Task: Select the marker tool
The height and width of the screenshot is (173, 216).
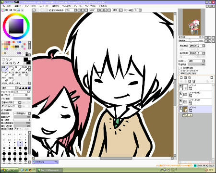Action: click(5, 74)
